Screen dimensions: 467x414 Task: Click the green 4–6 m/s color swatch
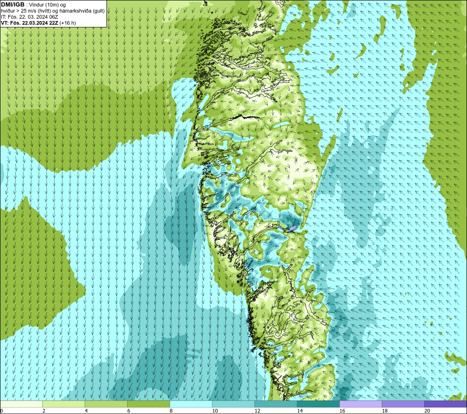pos(106,404)
